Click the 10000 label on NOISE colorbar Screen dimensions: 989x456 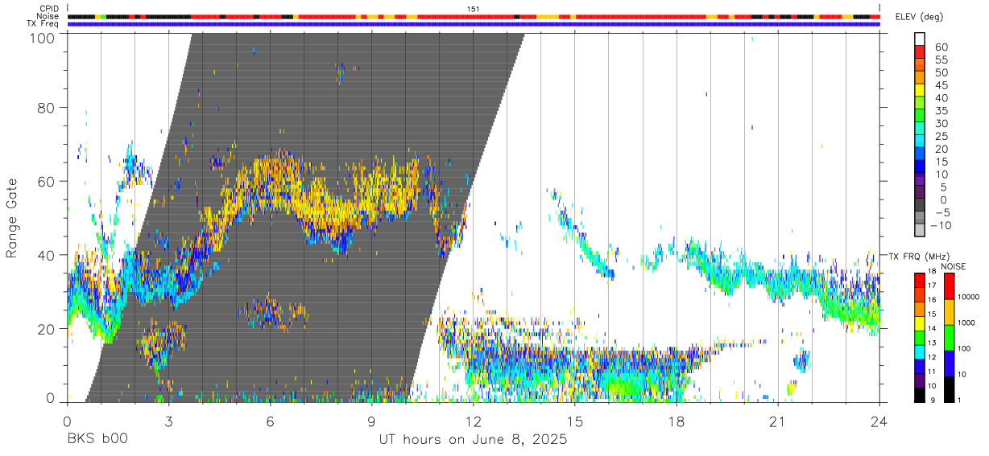click(x=968, y=298)
